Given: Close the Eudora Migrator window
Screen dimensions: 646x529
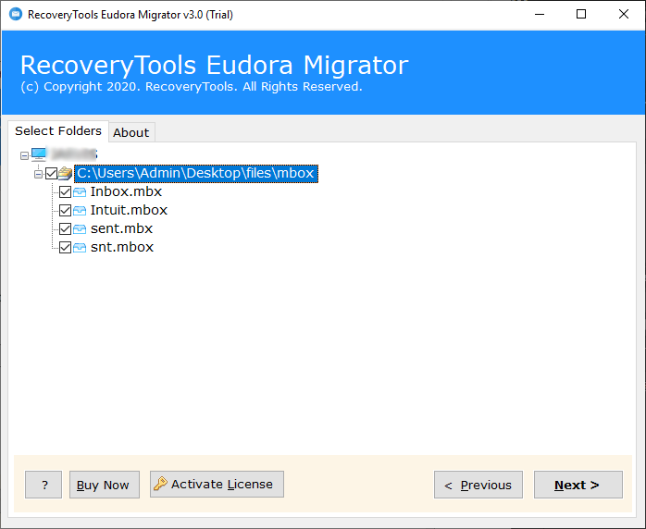Looking at the screenshot, I should [x=624, y=15].
